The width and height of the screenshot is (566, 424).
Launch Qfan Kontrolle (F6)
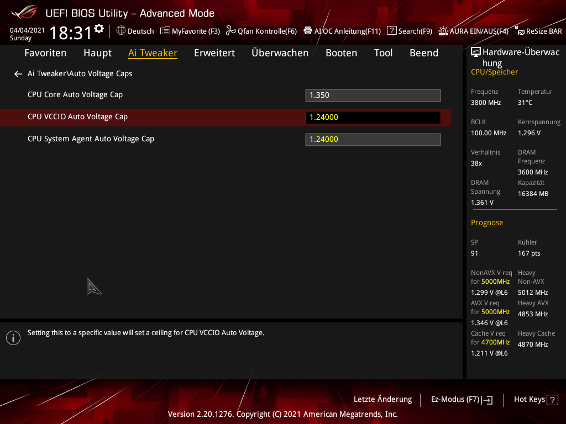pyautogui.click(x=261, y=31)
